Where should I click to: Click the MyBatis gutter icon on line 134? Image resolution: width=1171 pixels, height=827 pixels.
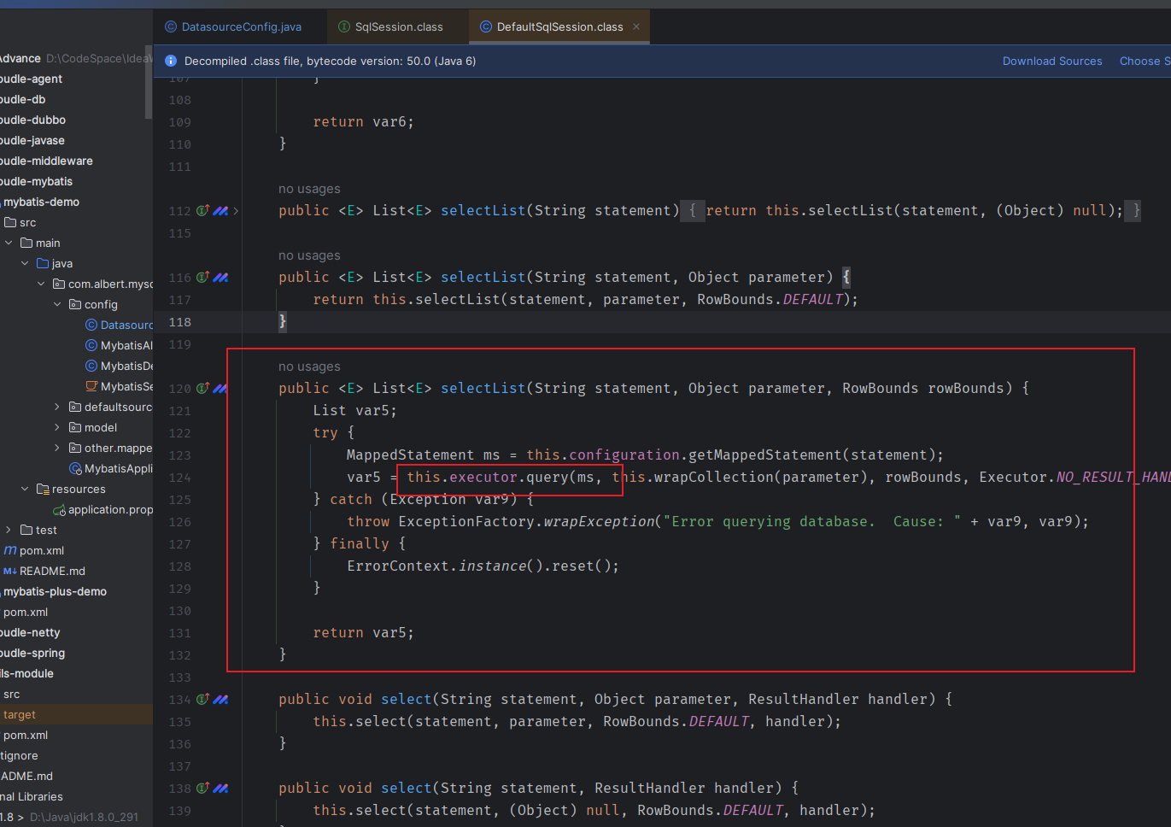coord(221,699)
